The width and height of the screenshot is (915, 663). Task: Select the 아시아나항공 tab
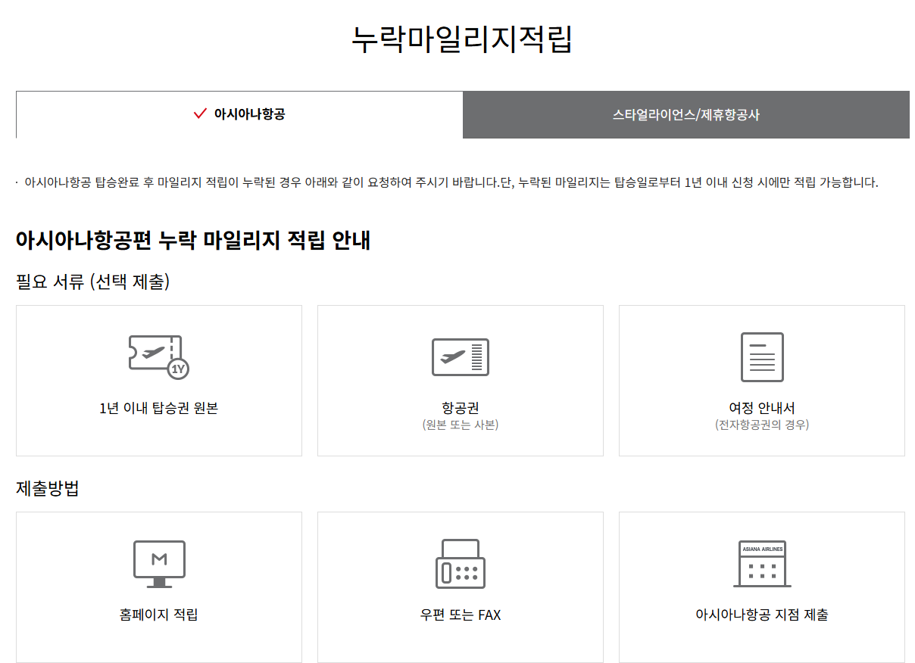pos(239,115)
